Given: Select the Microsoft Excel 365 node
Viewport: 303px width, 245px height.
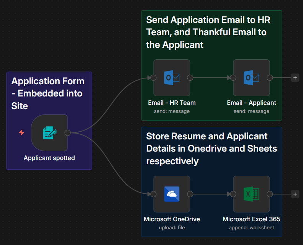Looking at the screenshot, I should point(251,194).
